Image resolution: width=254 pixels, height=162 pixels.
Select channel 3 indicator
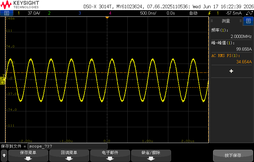pyautogui.click(x=80, y=13)
